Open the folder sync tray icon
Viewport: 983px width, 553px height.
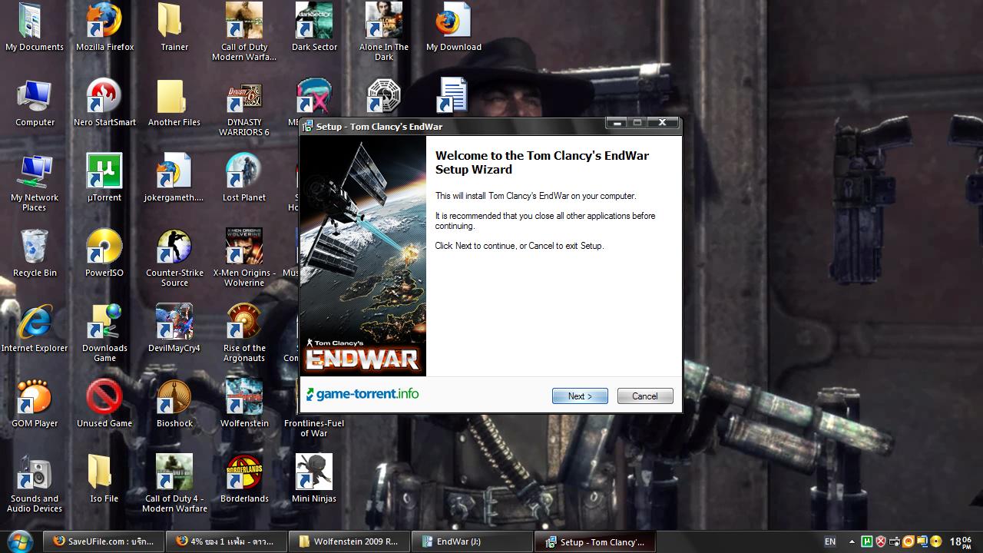(922, 541)
